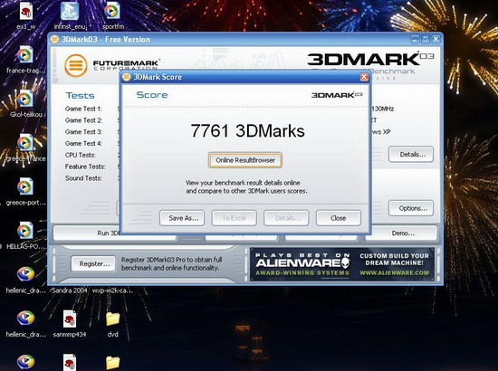Viewport: 498px width, 371px height.
Task: Open the dvd folder icon
Action: [113, 319]
